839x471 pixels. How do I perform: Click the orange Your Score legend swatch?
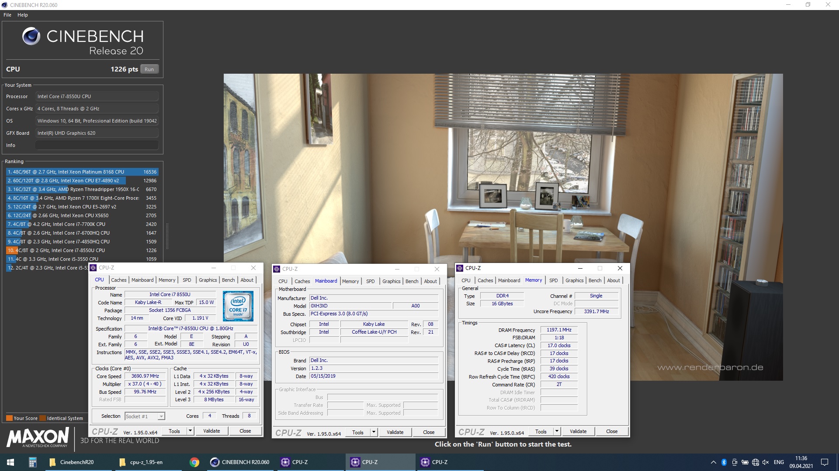(x=9, y=418)
